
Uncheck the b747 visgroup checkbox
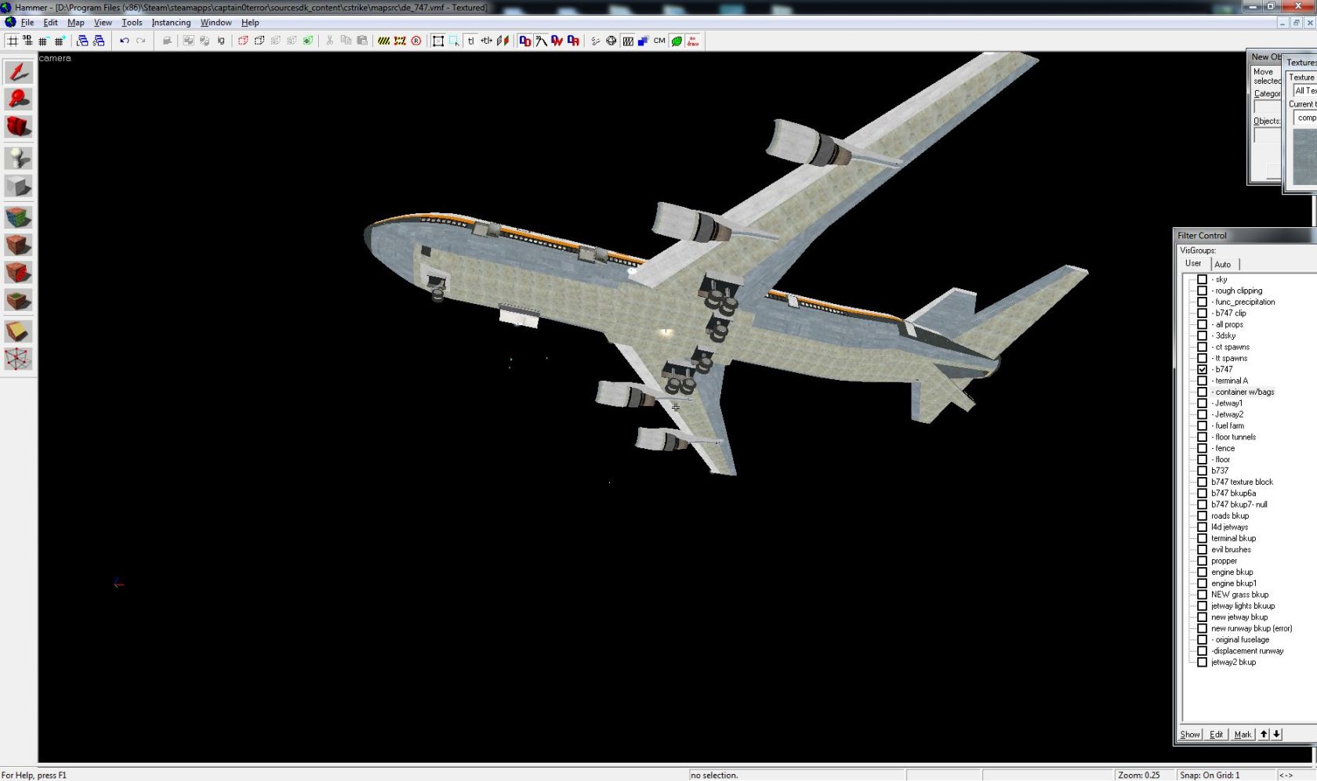click(x=1202, y=369)
